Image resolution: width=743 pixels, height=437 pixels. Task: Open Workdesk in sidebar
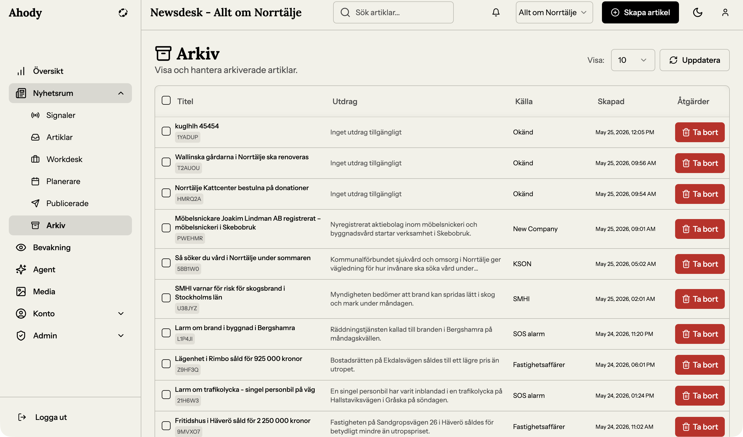[70, 159]
